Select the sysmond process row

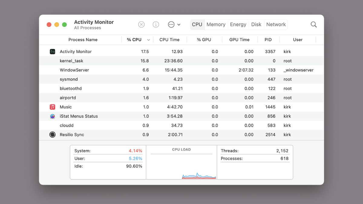pyautogui.click(x=181, y=79)
